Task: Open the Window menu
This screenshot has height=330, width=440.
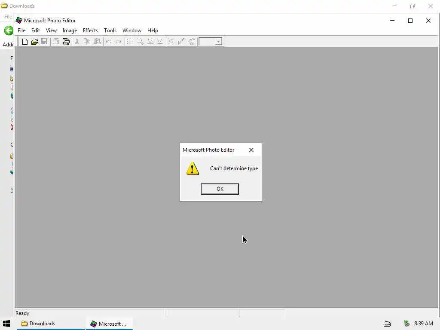Action: coord(131,31)
